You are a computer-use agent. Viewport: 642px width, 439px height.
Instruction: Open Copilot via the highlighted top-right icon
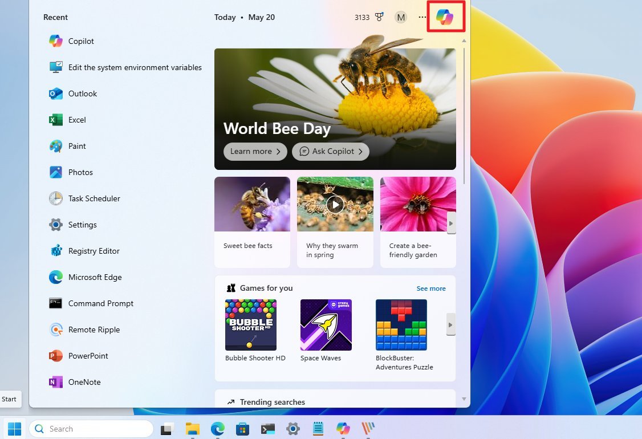coord(445,17)
